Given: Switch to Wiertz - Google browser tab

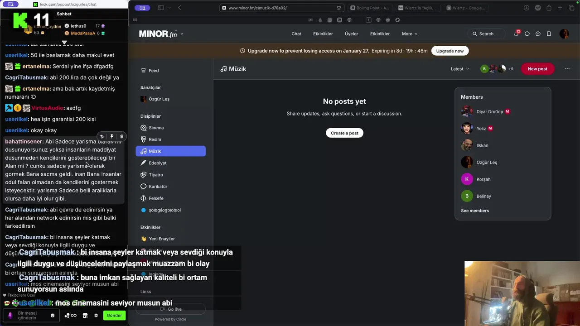Looking at the screenshot, I should click(x=465, y=8).
